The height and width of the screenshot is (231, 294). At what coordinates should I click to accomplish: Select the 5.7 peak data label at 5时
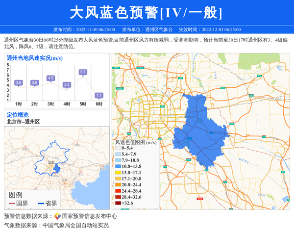(x=83, y=72)
